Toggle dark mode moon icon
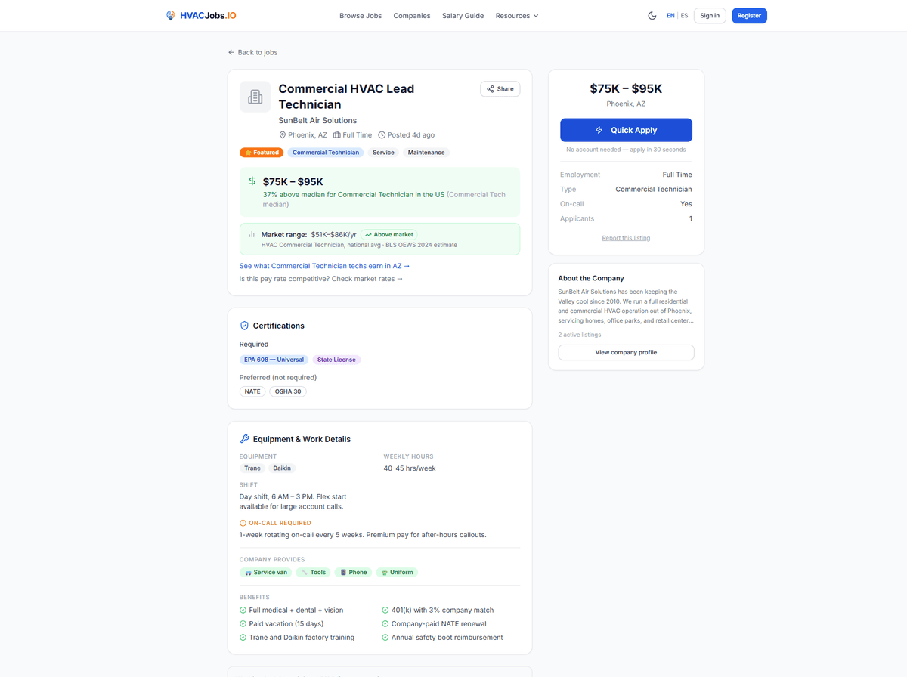 click(x=652, y=16)
